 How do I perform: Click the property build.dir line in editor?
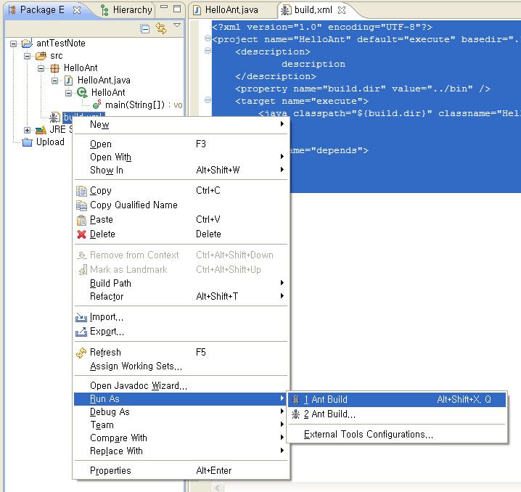[363, 89]
